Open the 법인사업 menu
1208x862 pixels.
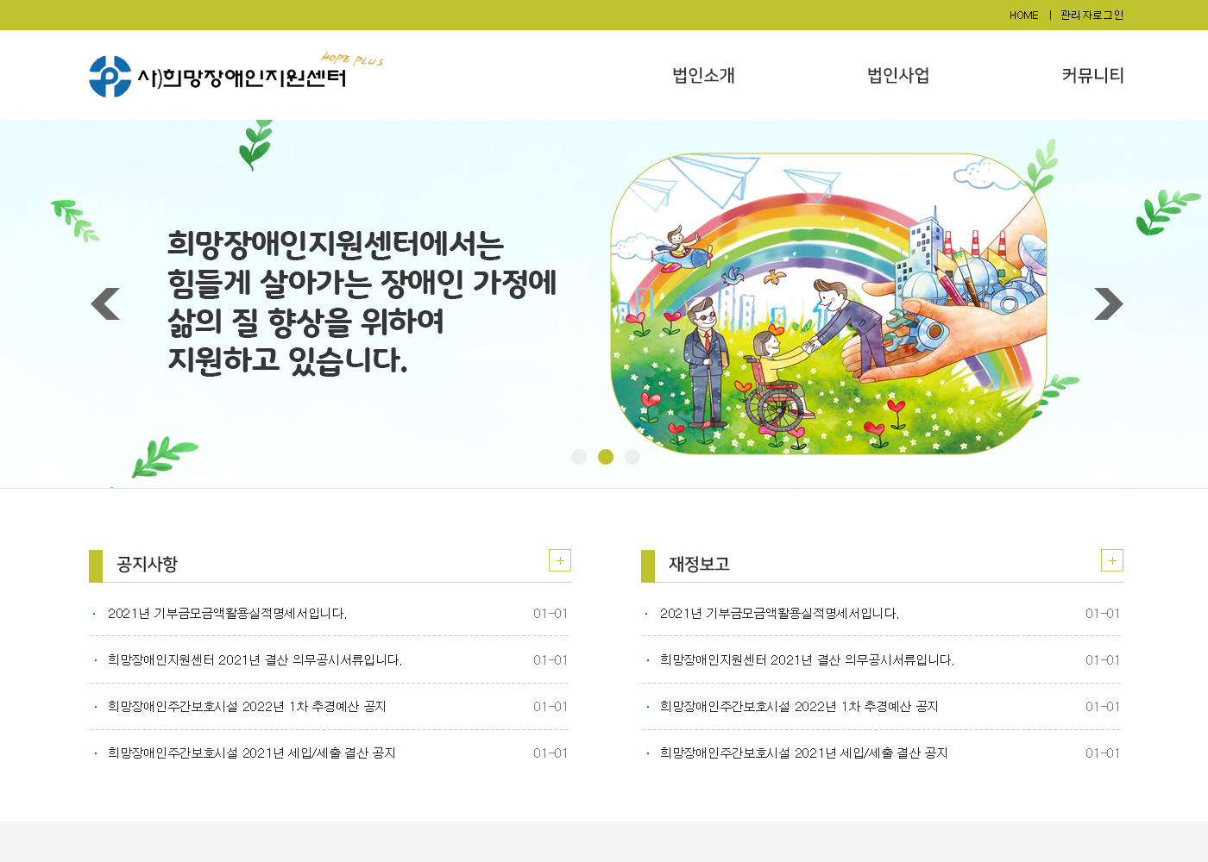pyautogui.click(x=898, y=76)
